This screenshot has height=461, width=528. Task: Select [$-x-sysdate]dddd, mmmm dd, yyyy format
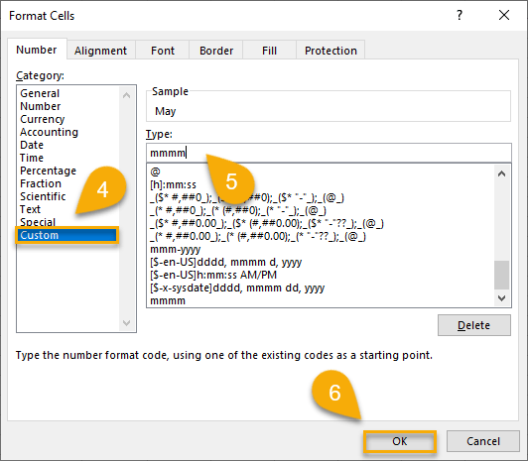pos(237,288)
